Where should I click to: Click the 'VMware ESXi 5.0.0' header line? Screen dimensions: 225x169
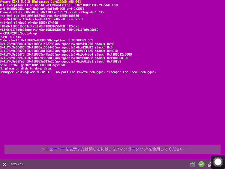[40, 2]
